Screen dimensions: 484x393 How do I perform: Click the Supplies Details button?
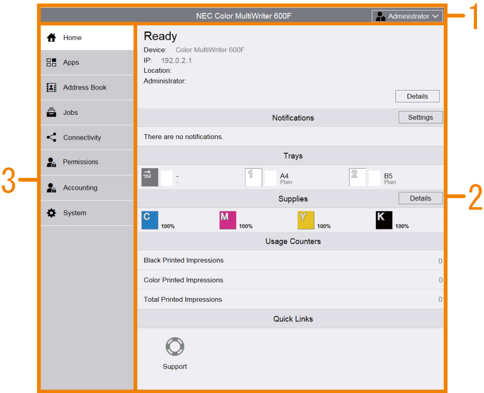pyautogui.click(x=420, y=198)
